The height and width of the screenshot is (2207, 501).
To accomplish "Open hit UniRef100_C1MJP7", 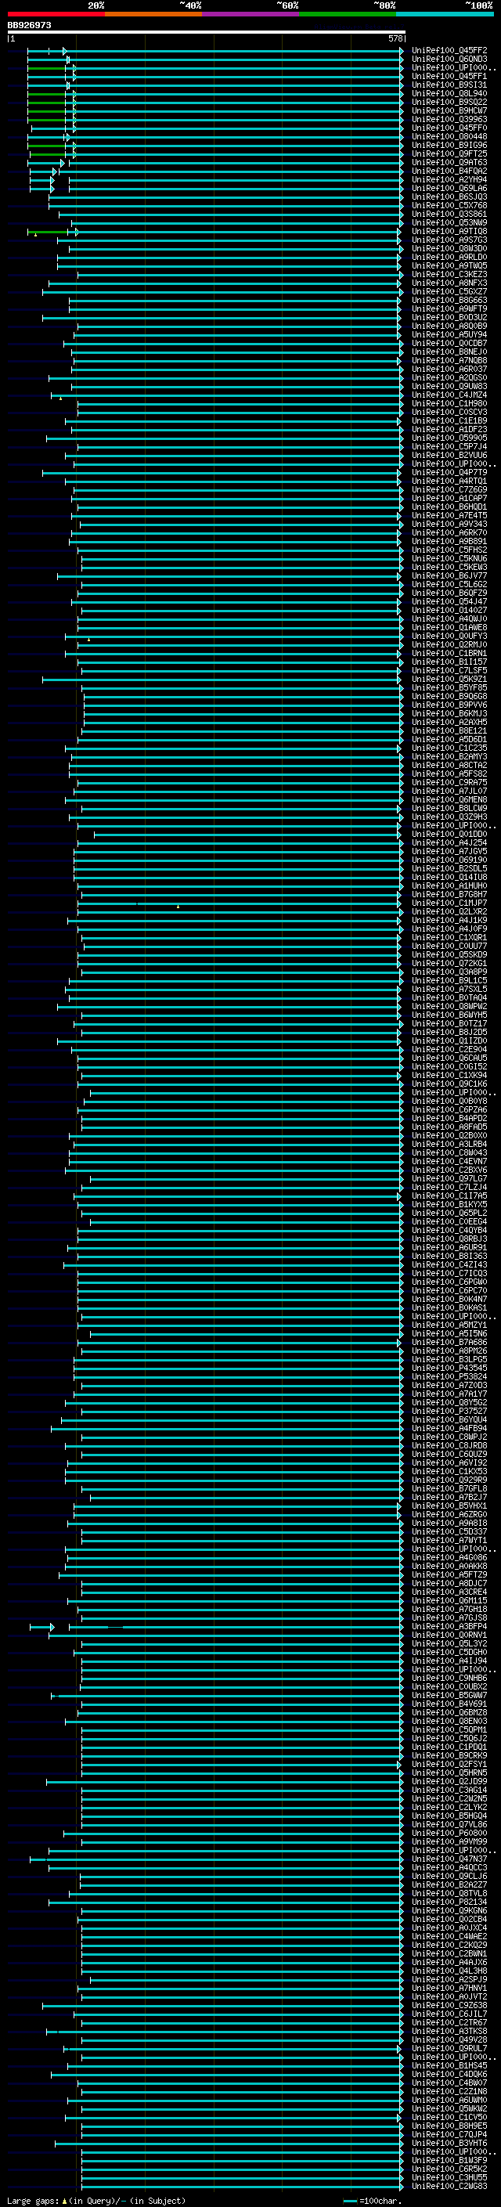I will [449, 903].
